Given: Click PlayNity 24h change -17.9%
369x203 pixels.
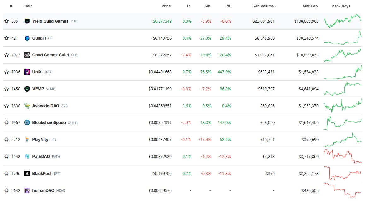Looking at the screenshot, I should point(205,139).
